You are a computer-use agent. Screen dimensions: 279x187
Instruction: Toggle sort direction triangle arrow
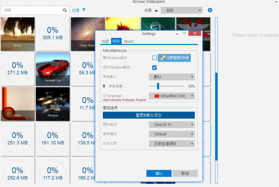pyautogui.click(x=156, y=11)
